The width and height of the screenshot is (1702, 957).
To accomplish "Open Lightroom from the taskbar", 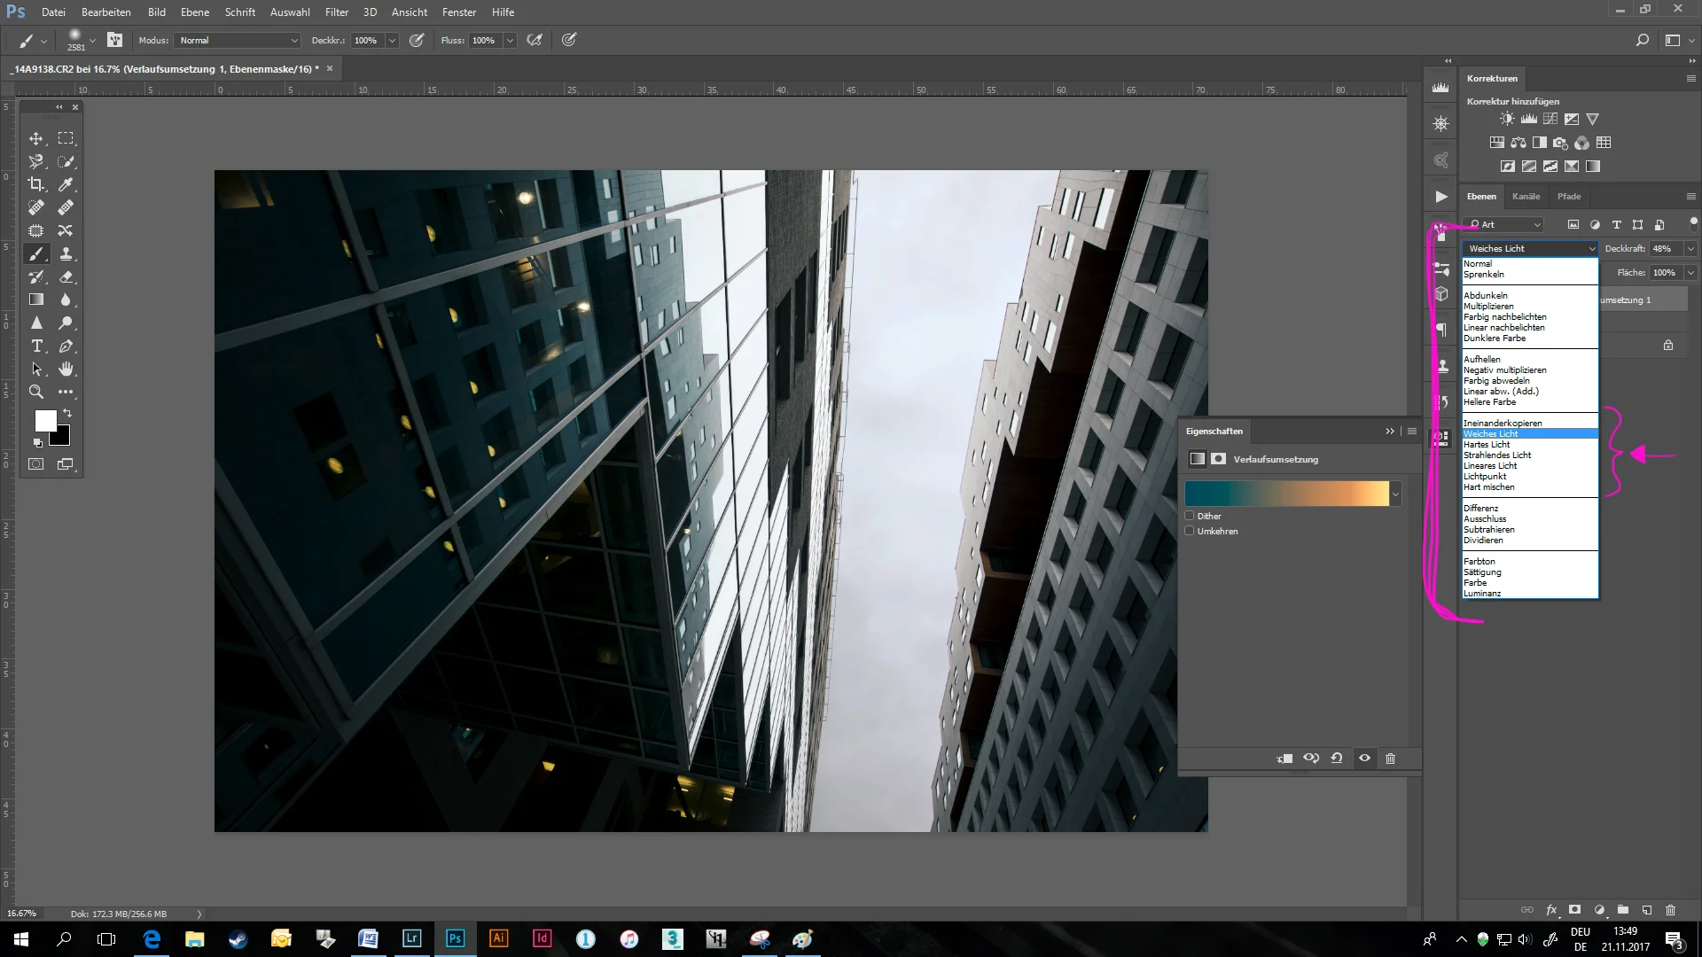I will tap(411, 939).
